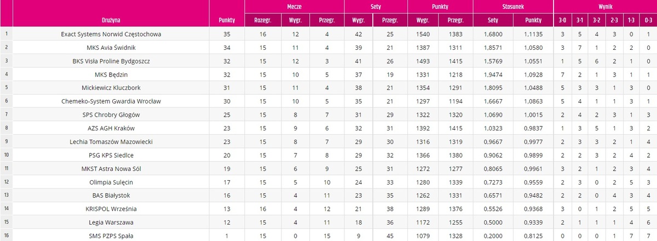This screenshot has height=241, width=657.
Task: Open Mickiewicz Kluczbork team entry
Action: click(x=111, y=88)
